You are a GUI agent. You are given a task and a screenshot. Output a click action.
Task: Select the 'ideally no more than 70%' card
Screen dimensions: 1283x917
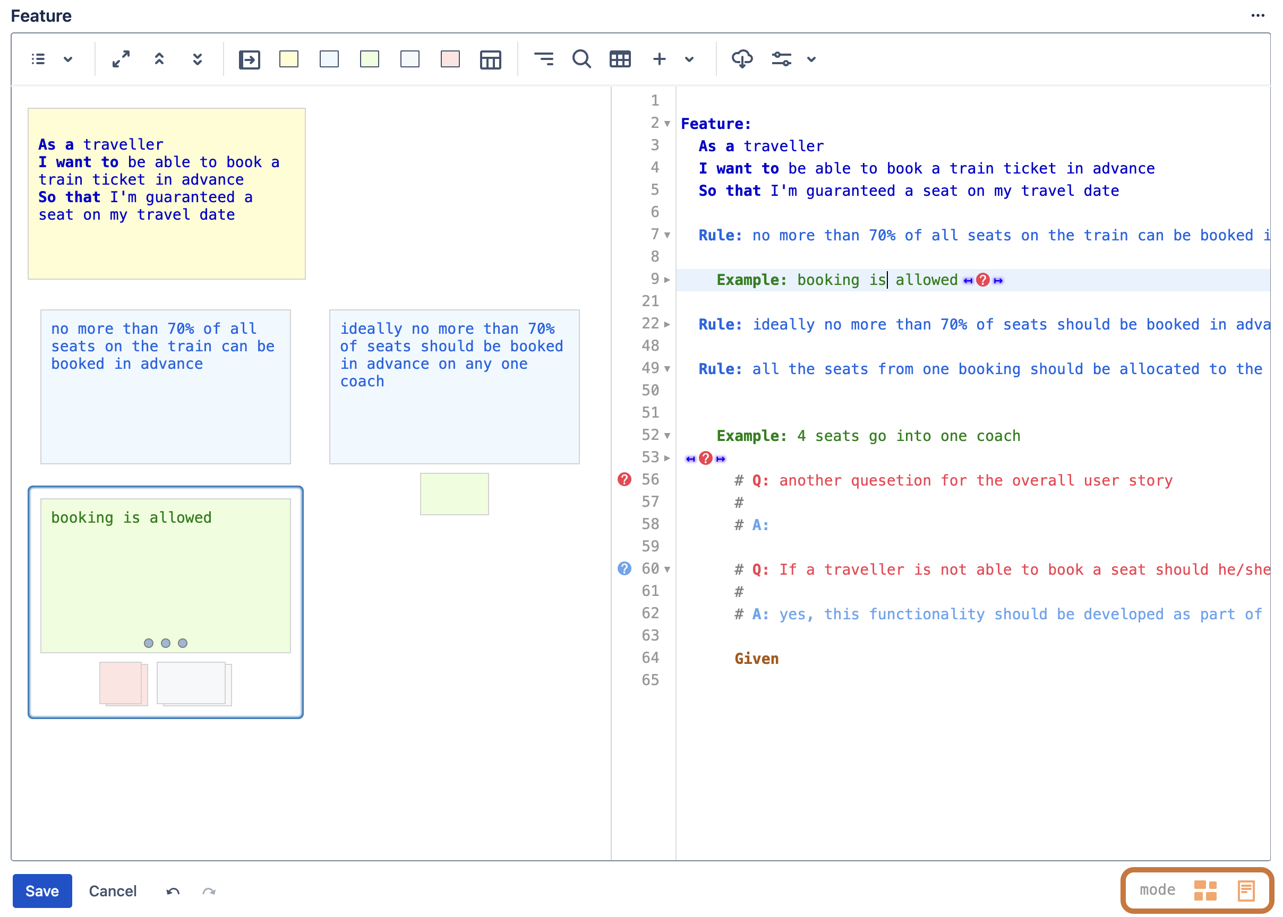(x=454, y=387)
